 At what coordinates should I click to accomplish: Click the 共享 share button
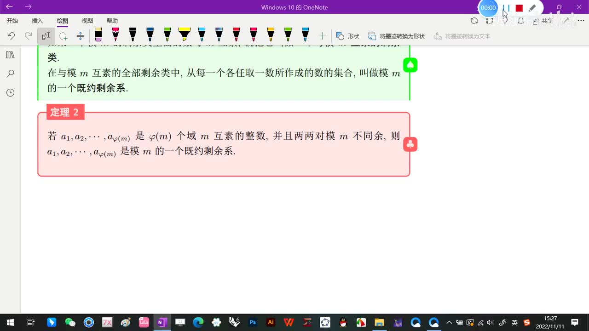(543, 21)
